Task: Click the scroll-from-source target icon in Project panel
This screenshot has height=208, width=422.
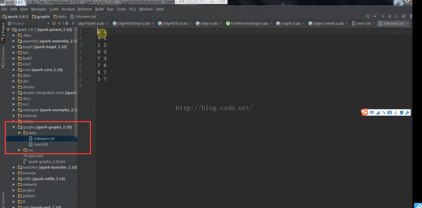Action: click(x=54, y=24)
